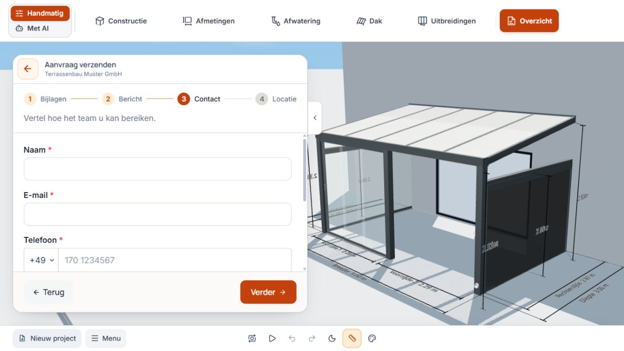Open the Afmetingen tab
Image resolution: width=624 pixels, height=351 pixels.
pyautogui.click(x=209, y=21)
